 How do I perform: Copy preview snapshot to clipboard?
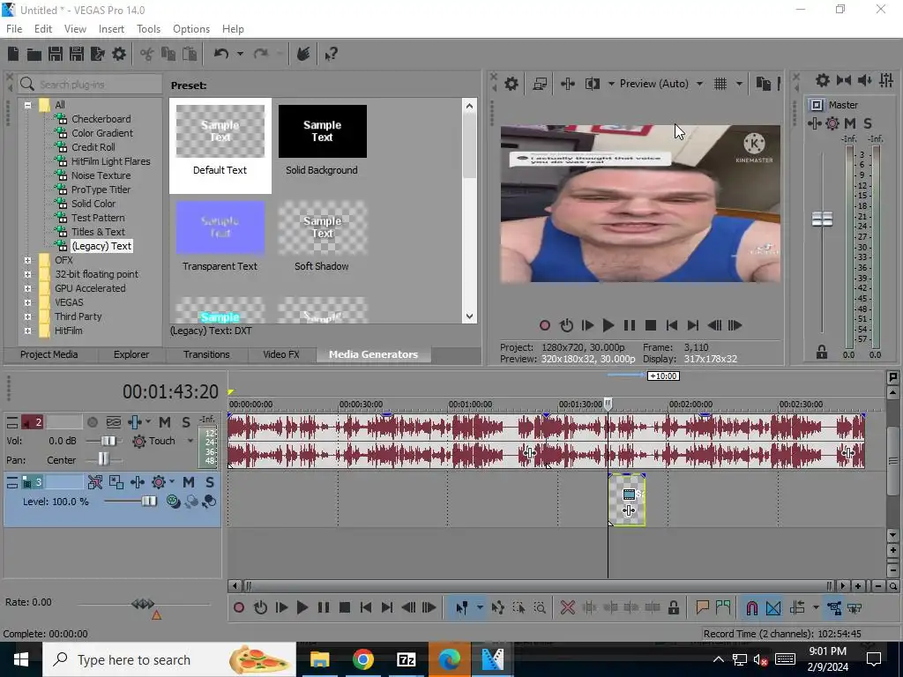point(763,84)
